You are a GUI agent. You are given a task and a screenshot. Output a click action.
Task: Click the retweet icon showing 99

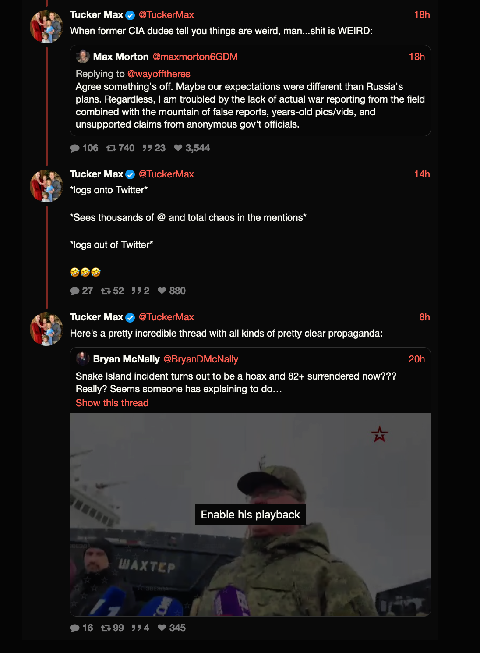point(106,628)
